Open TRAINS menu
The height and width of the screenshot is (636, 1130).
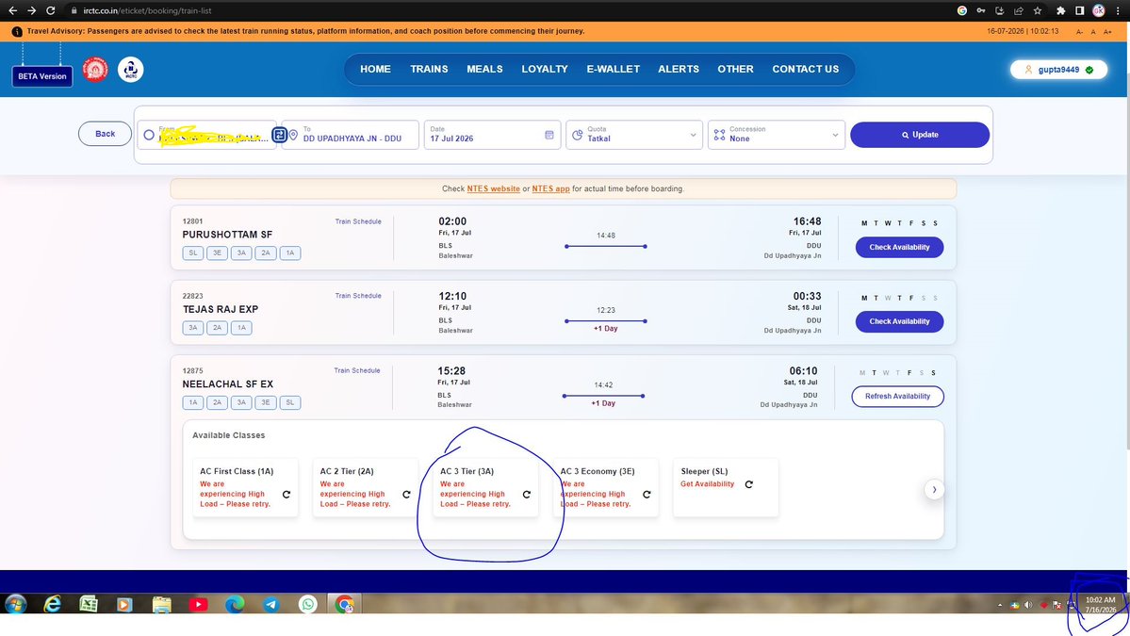429,69
